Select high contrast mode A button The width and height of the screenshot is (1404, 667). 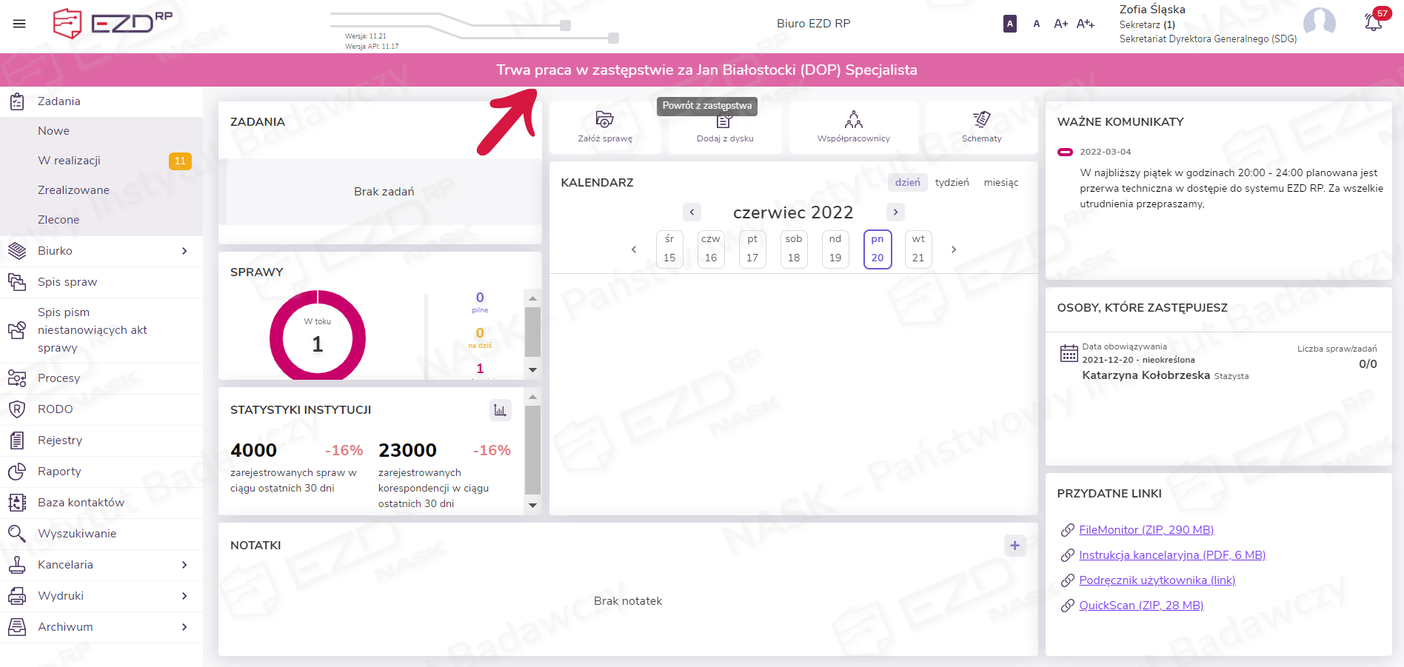coord(1009,24)
